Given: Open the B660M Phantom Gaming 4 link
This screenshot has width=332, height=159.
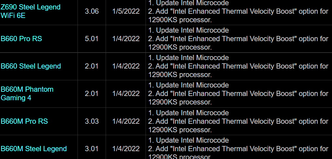Looking at the screenshot, I should tap(27, 93).
